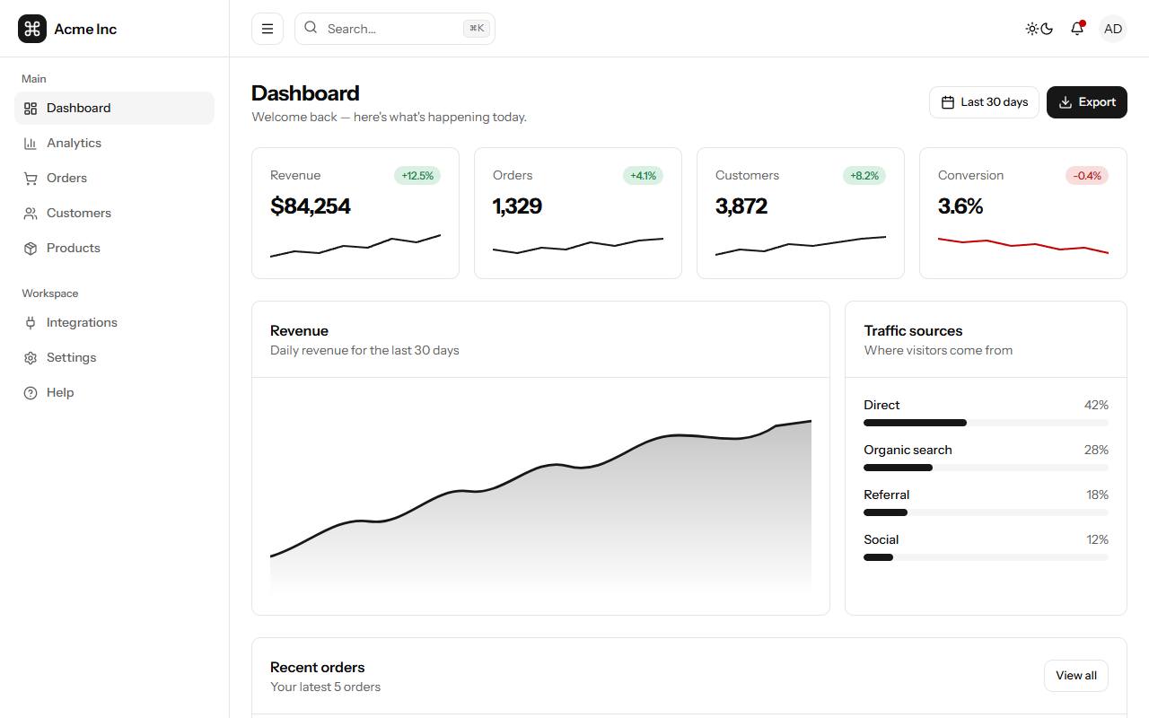Viewport: 1149px width, 718px height.
Task: Open Help label under Workspace
Action: pos(60,392)
